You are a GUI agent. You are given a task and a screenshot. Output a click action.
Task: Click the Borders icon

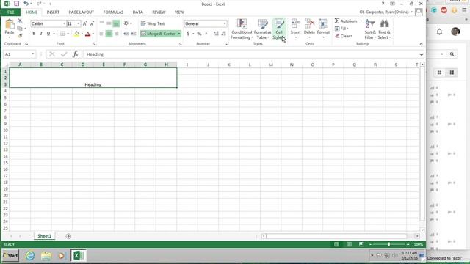pyautogui.click(x=62, y=34)
